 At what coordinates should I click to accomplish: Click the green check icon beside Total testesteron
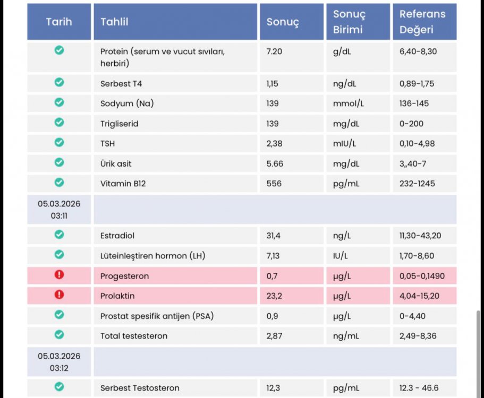coord(60,335)
